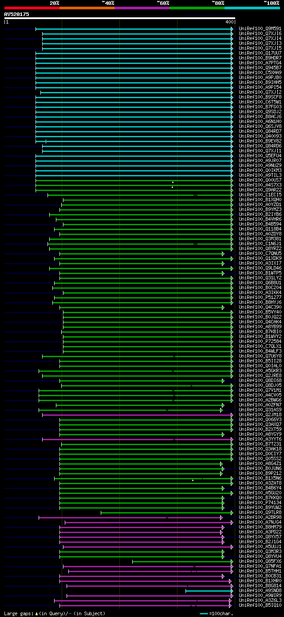Select label UniRef100_A2BR98
The height and width of the screenshot is (617, 284).
[260, 517]
